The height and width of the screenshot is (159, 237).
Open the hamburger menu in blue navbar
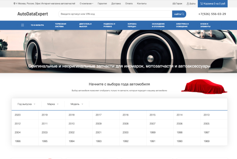[x=23, y=25]
